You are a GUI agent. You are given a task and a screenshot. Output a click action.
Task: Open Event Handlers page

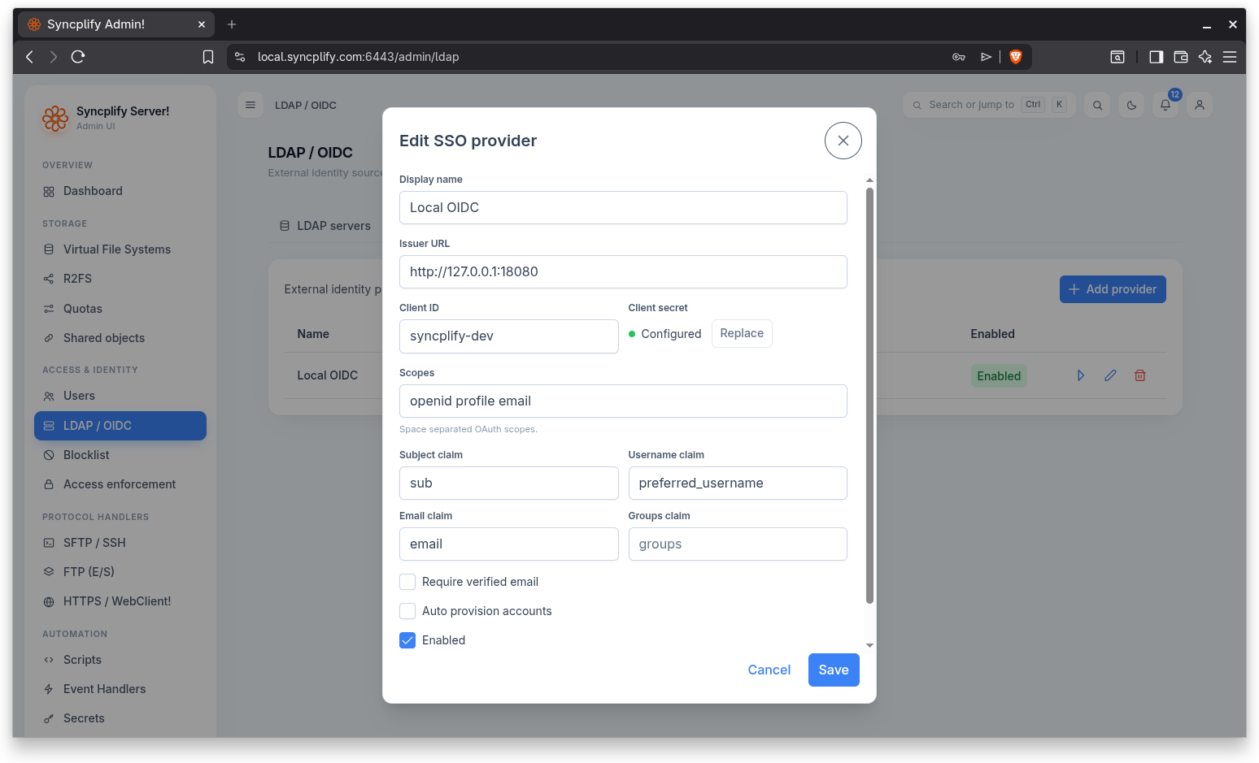[x=120, y=689]
